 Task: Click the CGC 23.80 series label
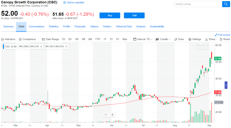[x=10, y=46]
